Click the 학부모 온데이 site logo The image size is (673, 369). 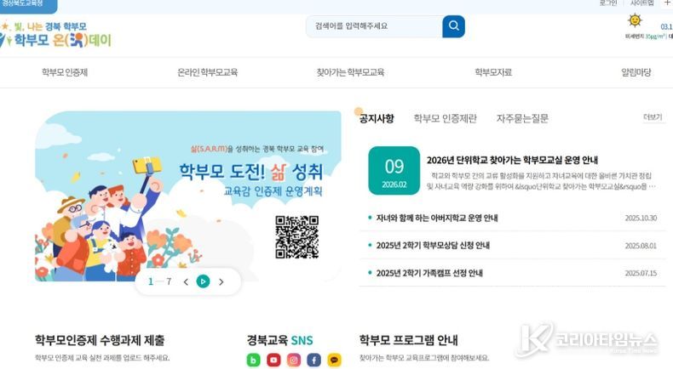coord(55,35)
